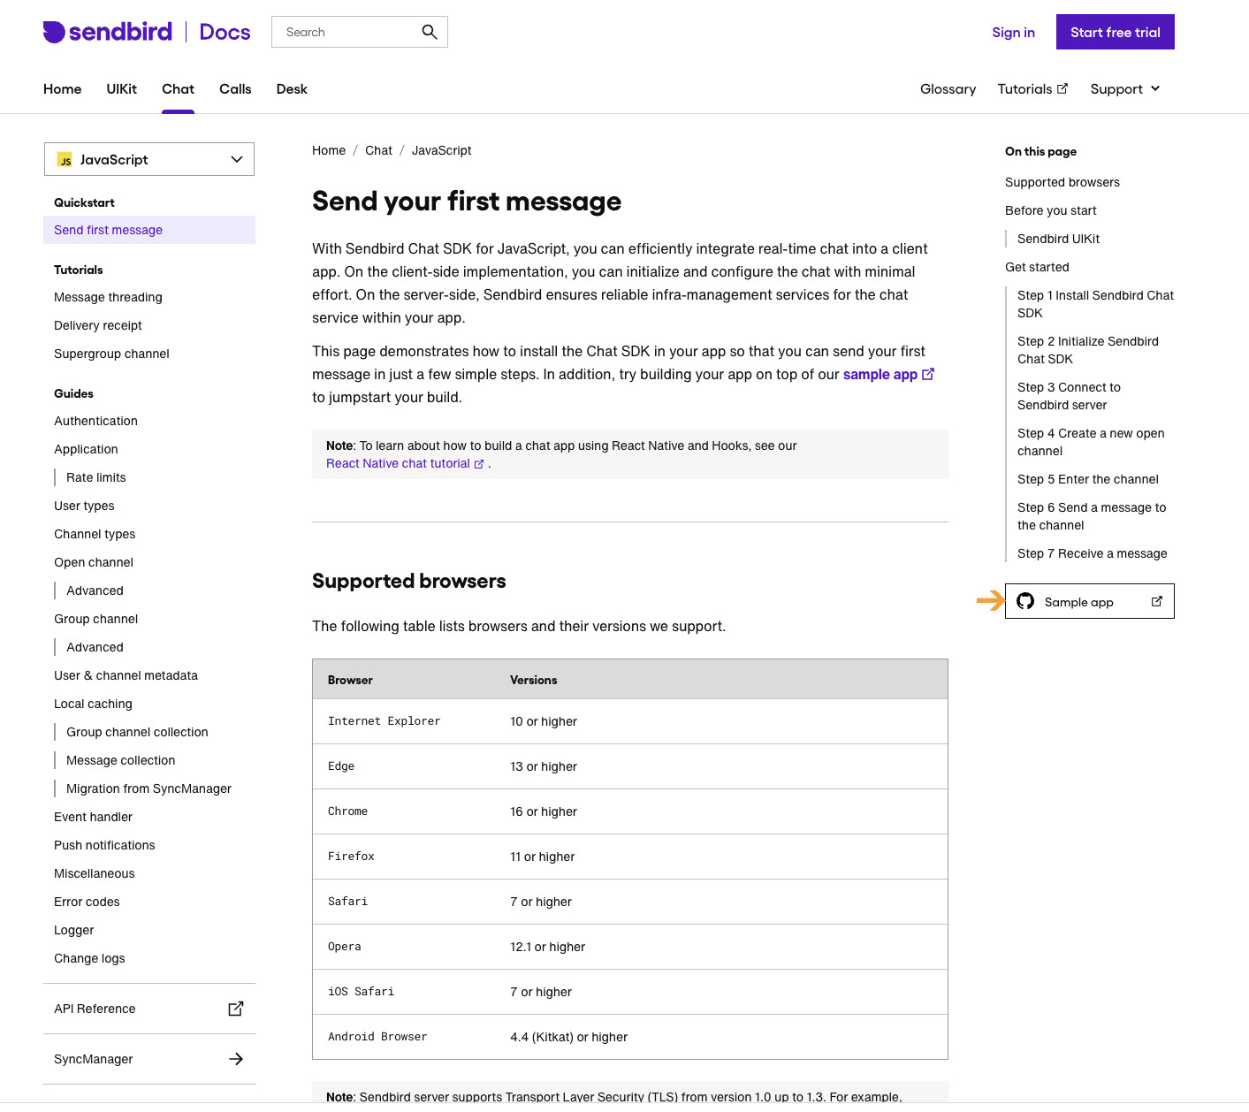
Task: Open the Miscellaneous guide
Action: point(95,874)
